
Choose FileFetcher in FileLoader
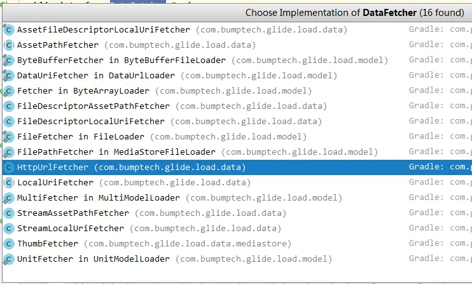click(x=237, y=136)
